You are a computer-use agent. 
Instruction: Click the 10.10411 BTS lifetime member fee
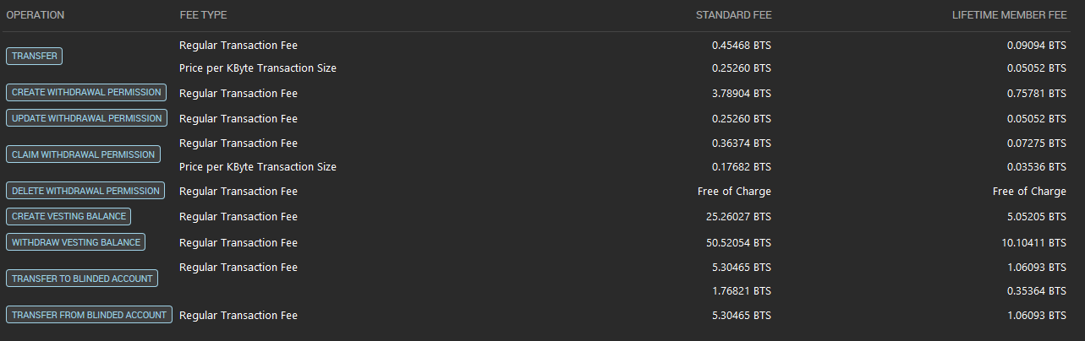[1033, 243]
